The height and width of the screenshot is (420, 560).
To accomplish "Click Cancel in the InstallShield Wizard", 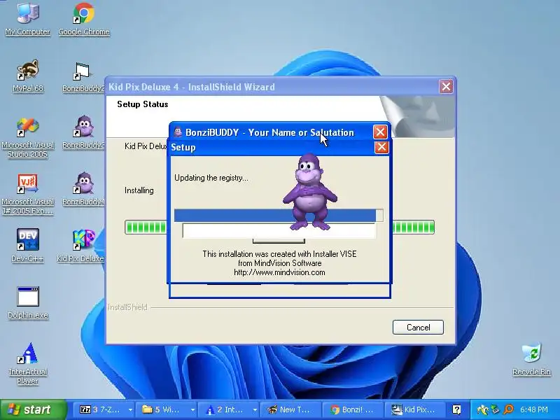I will click(x=418, y=327).
